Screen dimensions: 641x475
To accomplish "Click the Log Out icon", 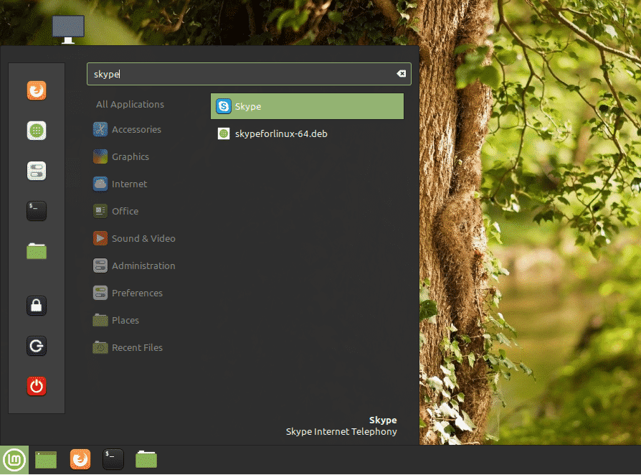I will click(37, 346).
